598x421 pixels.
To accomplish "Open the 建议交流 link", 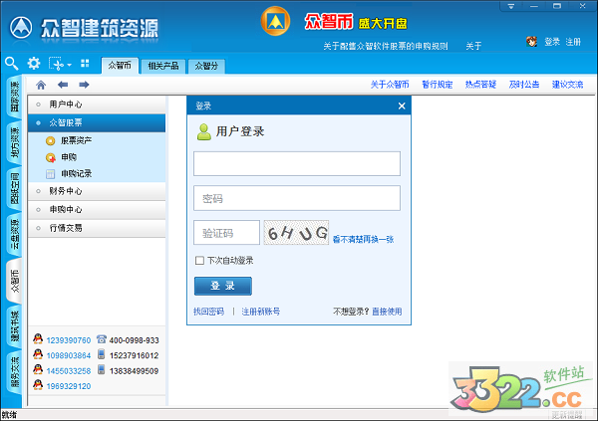I will (x=567, y=85).
